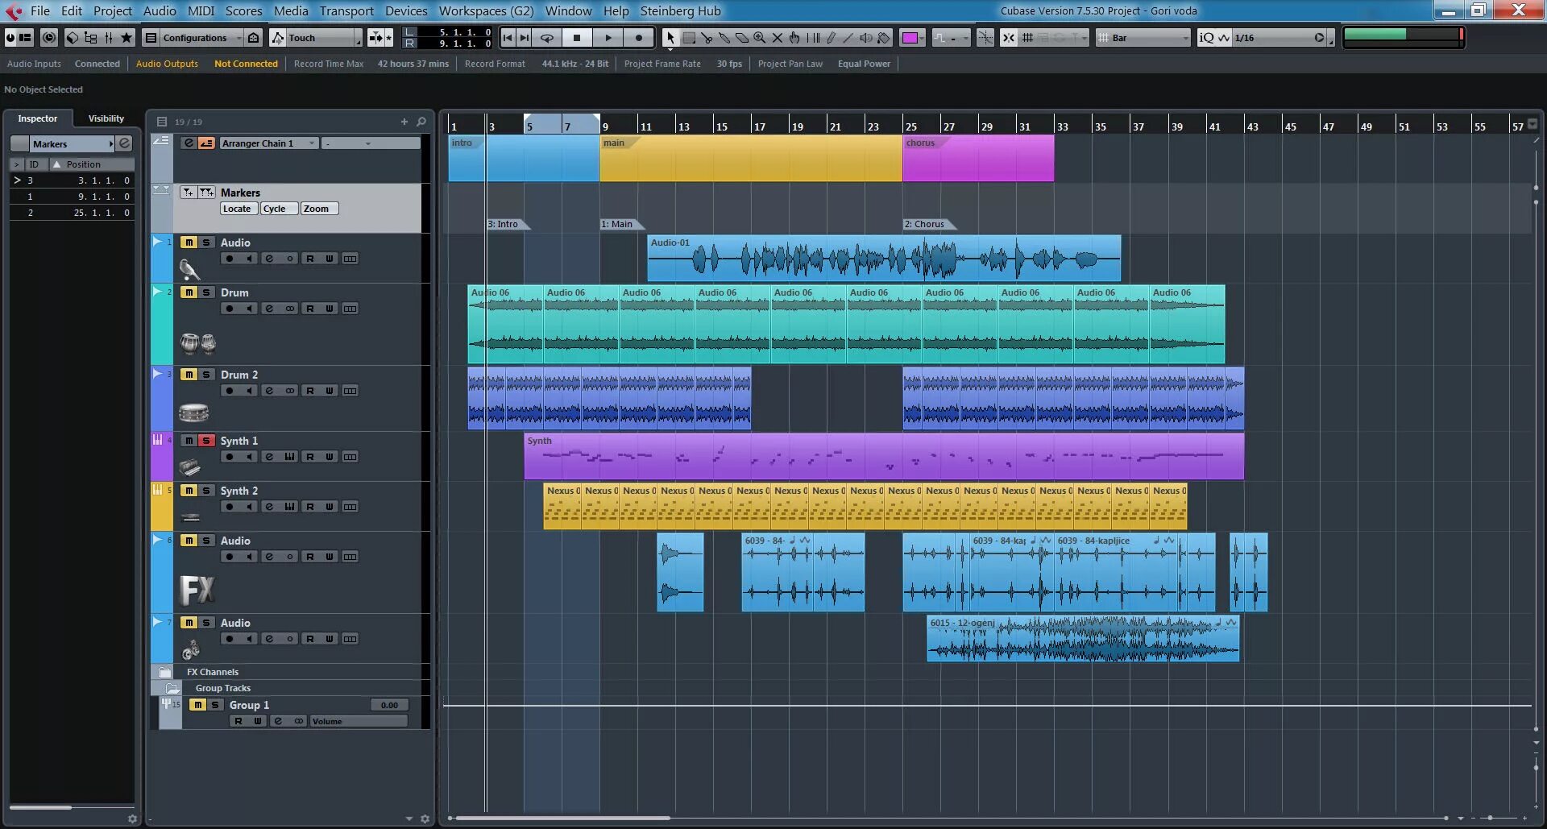The height and width of the screenshot is (829, 1547).
Task: Open the Bar grid type dropdown
Action: coord(1143,38)
